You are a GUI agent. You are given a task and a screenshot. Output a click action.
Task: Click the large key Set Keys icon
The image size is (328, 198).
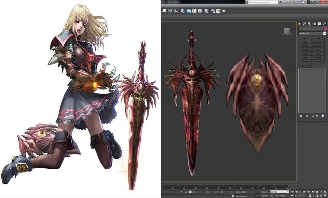pos(257,194)
